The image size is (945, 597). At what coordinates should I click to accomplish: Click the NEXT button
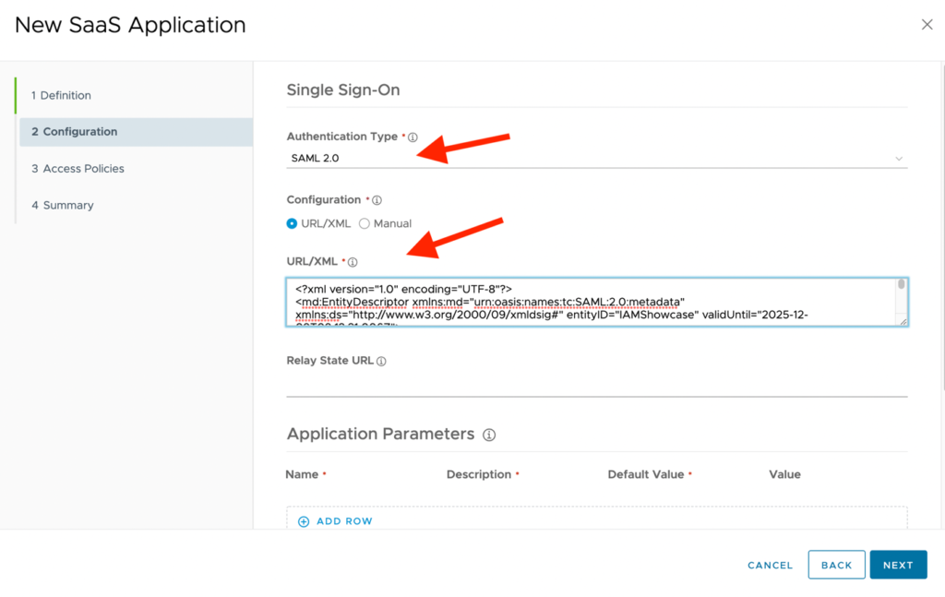click(x=898, y=565)
